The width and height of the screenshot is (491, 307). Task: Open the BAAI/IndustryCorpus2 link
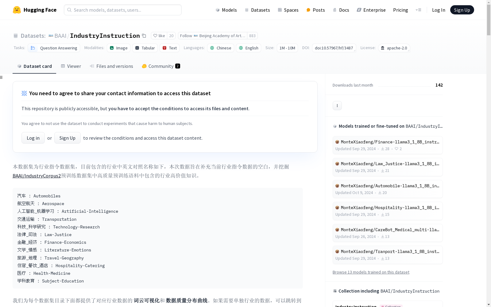tap(37, 176)
